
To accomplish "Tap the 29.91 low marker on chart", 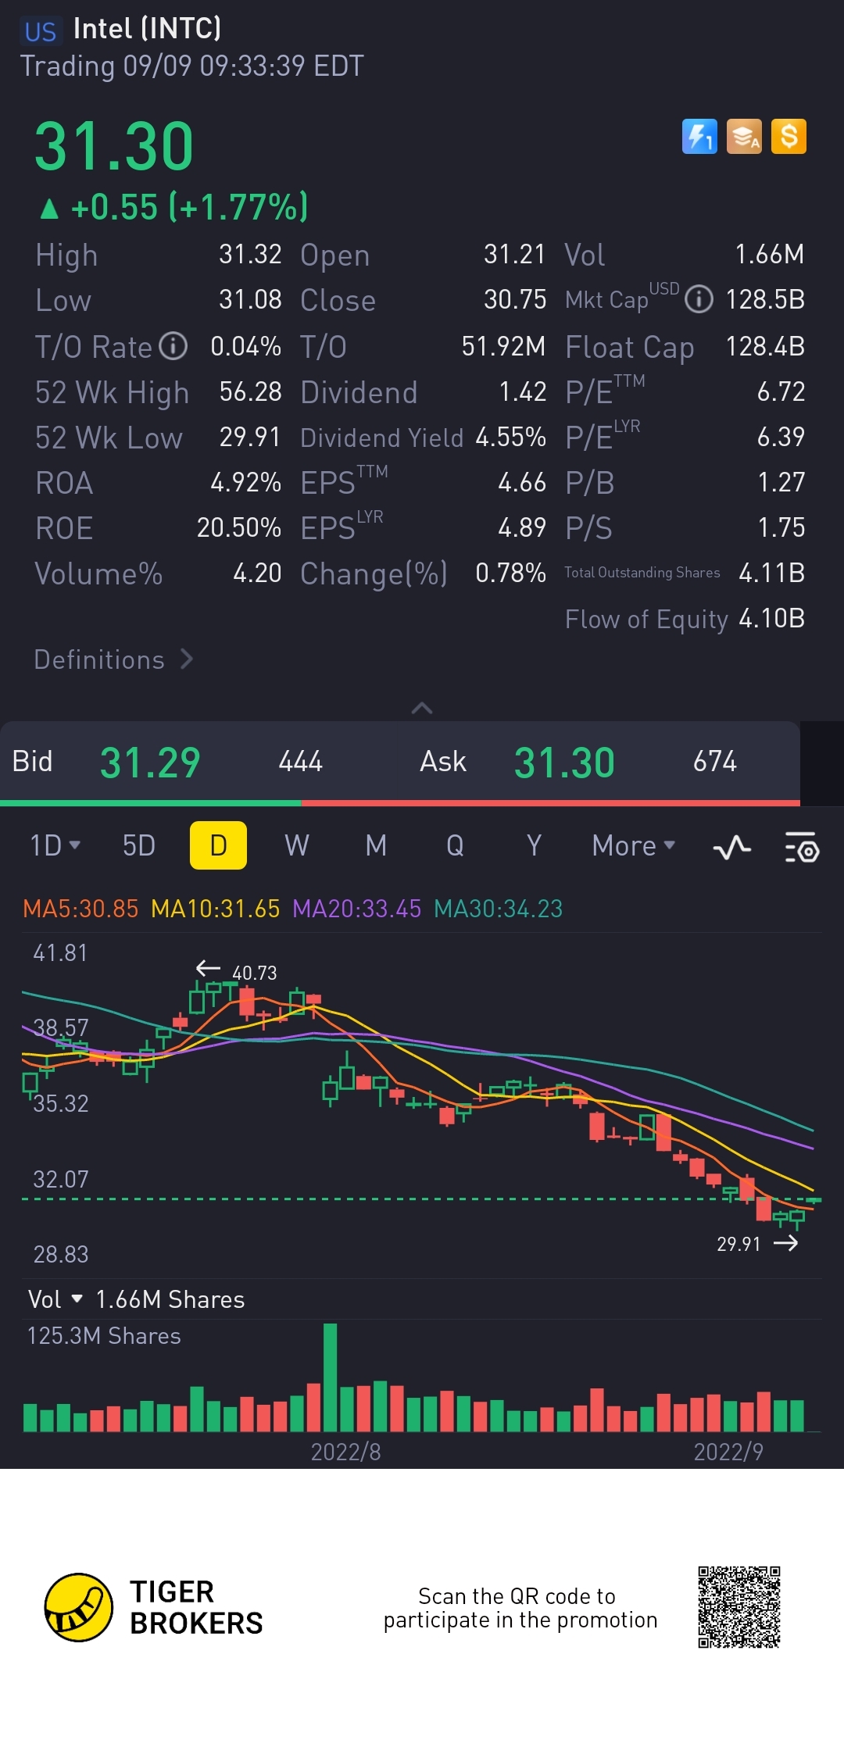I will coord(757,1243).
